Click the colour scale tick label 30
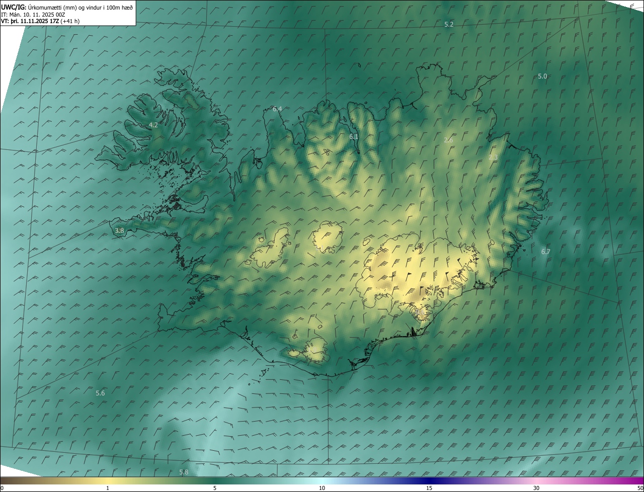Viewport: 644px width, 492px height. pyautogui.click(x=536, y=488)
